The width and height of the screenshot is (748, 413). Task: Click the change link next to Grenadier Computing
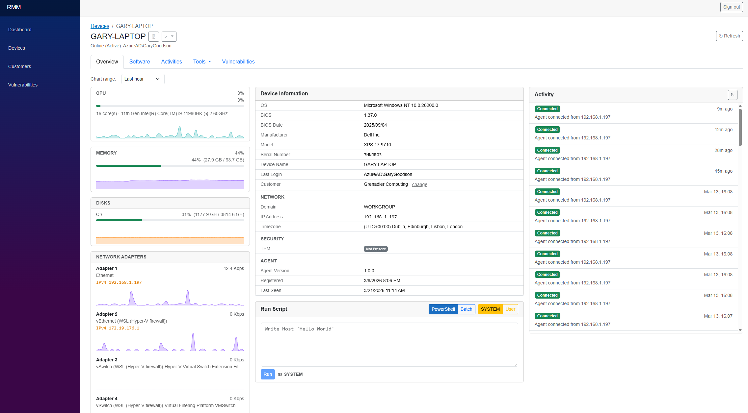[419, 184]
